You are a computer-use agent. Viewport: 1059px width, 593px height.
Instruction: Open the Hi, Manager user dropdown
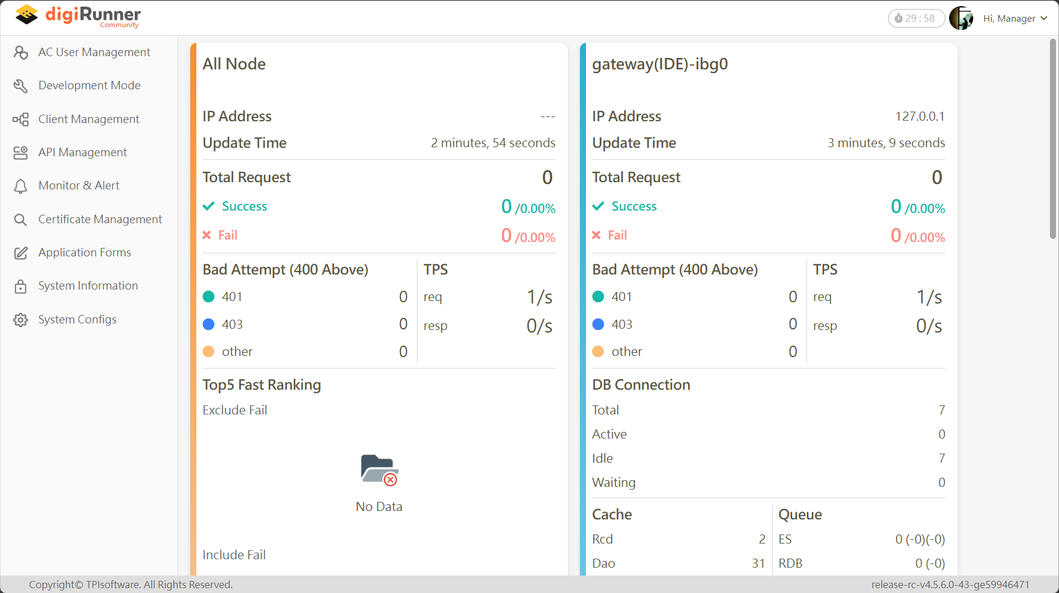pos(1009,19)
